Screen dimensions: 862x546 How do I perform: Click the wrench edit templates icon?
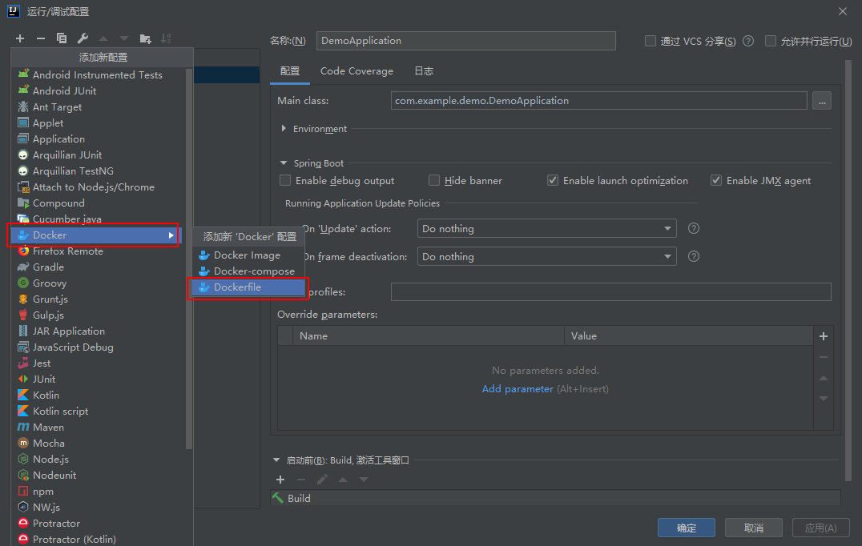(x=83, y=38)
